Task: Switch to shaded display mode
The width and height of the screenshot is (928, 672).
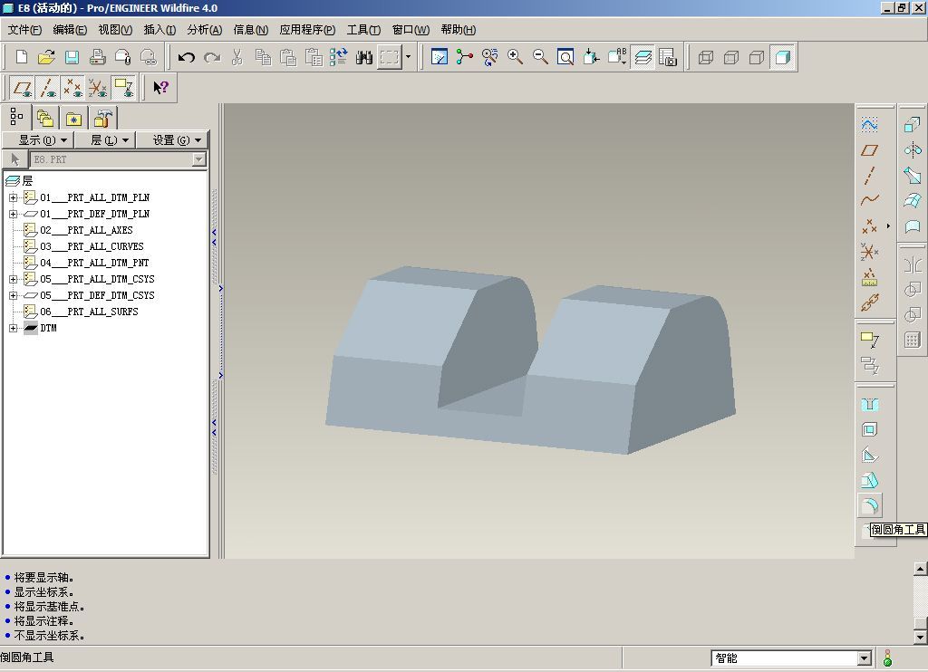Action: 782,57
